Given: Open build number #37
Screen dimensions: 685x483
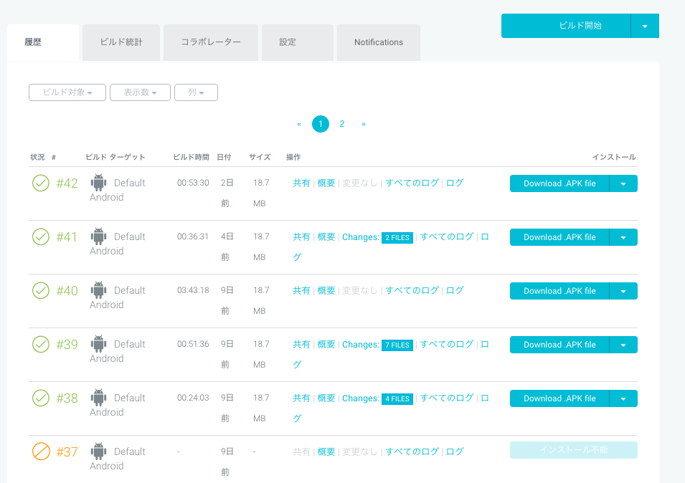Looking at the screenshot, I should click(67, 451).
